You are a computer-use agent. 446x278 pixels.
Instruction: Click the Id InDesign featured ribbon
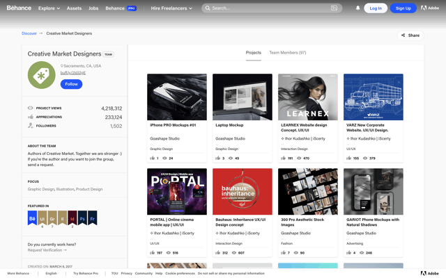[72, 218]
